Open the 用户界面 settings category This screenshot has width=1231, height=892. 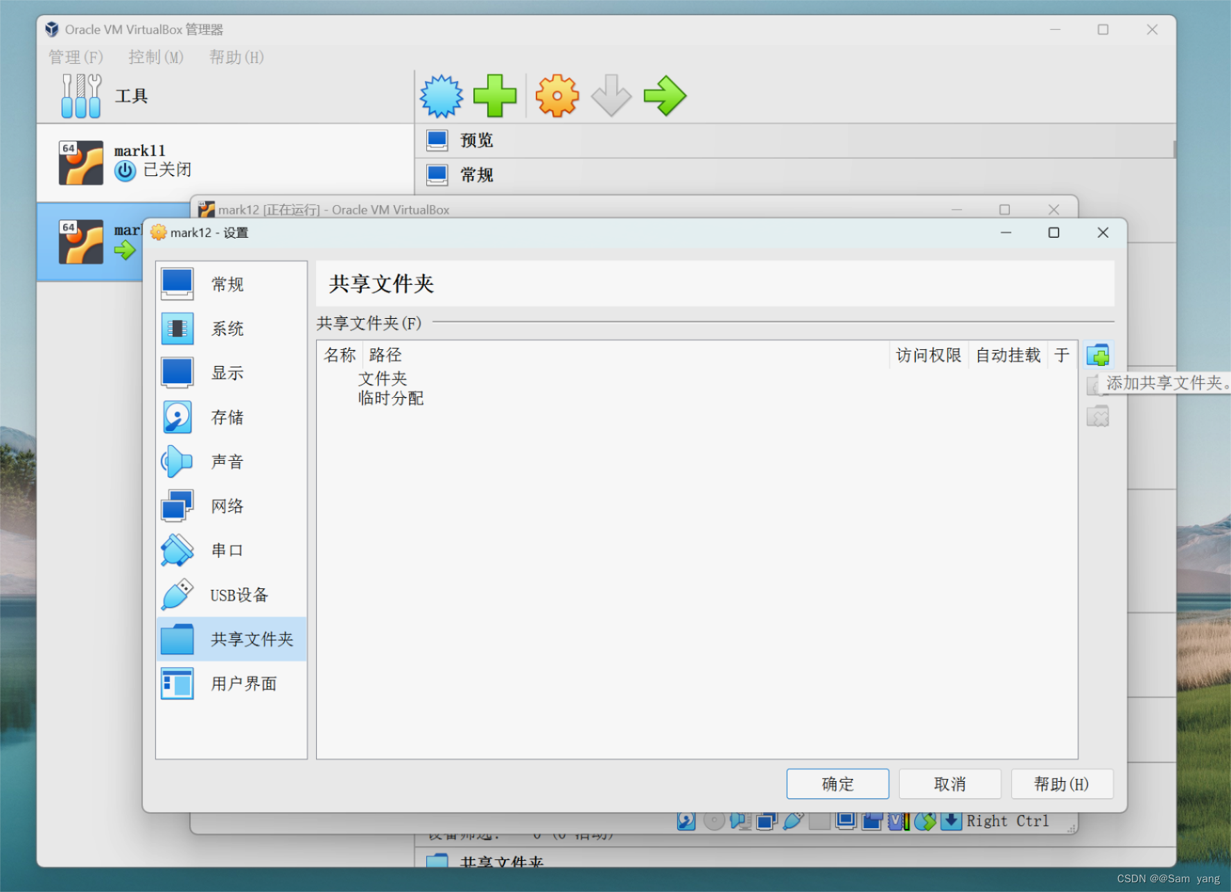tap(231, 683)
